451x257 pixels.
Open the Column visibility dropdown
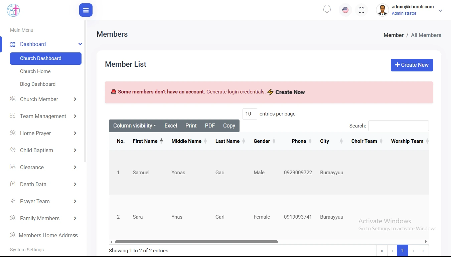tap(134, 126)
